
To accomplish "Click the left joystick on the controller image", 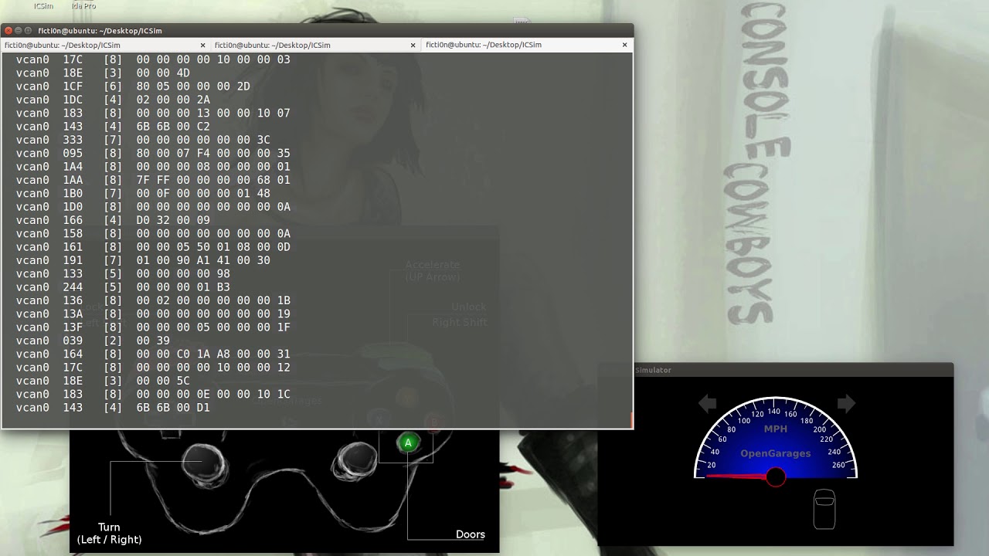I will (205, 465).
